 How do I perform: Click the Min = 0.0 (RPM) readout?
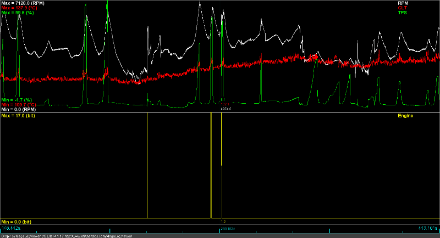click(19, 109)
